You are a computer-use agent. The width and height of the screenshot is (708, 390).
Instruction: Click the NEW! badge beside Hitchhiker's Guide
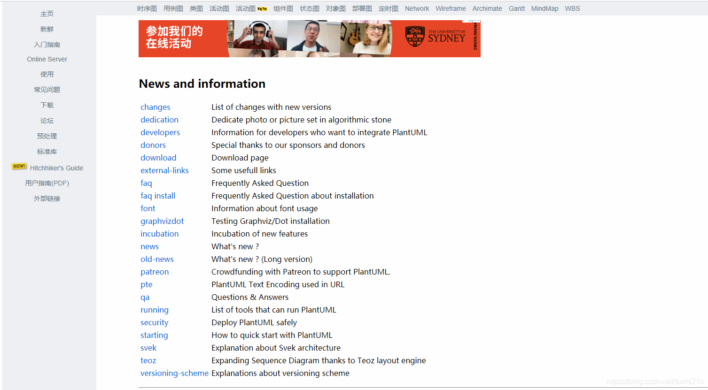(19, 166)
